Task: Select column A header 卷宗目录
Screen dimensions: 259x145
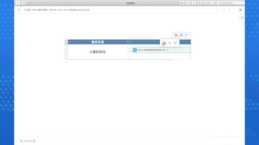Action: (98, 42)
